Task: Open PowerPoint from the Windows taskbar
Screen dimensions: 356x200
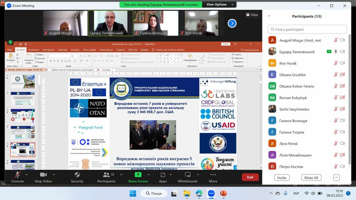Action: [223, 193]
